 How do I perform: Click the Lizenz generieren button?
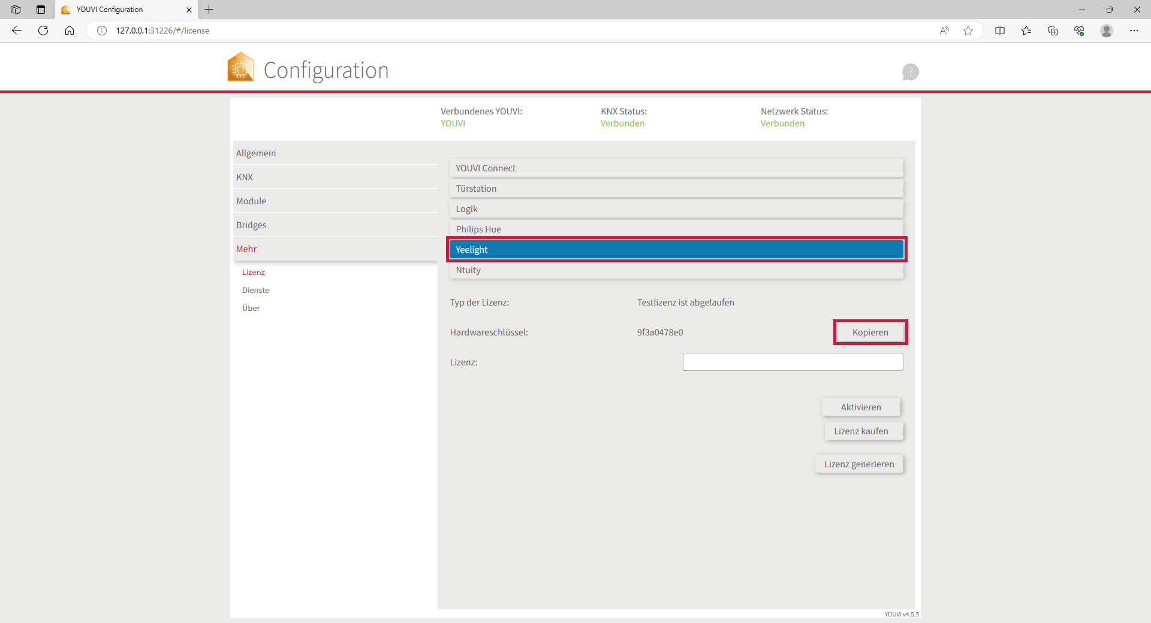(x=859, y=464)
